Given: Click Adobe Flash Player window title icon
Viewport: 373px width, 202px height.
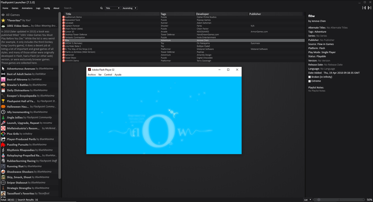Looking at the screenshot, I should 89,70.
